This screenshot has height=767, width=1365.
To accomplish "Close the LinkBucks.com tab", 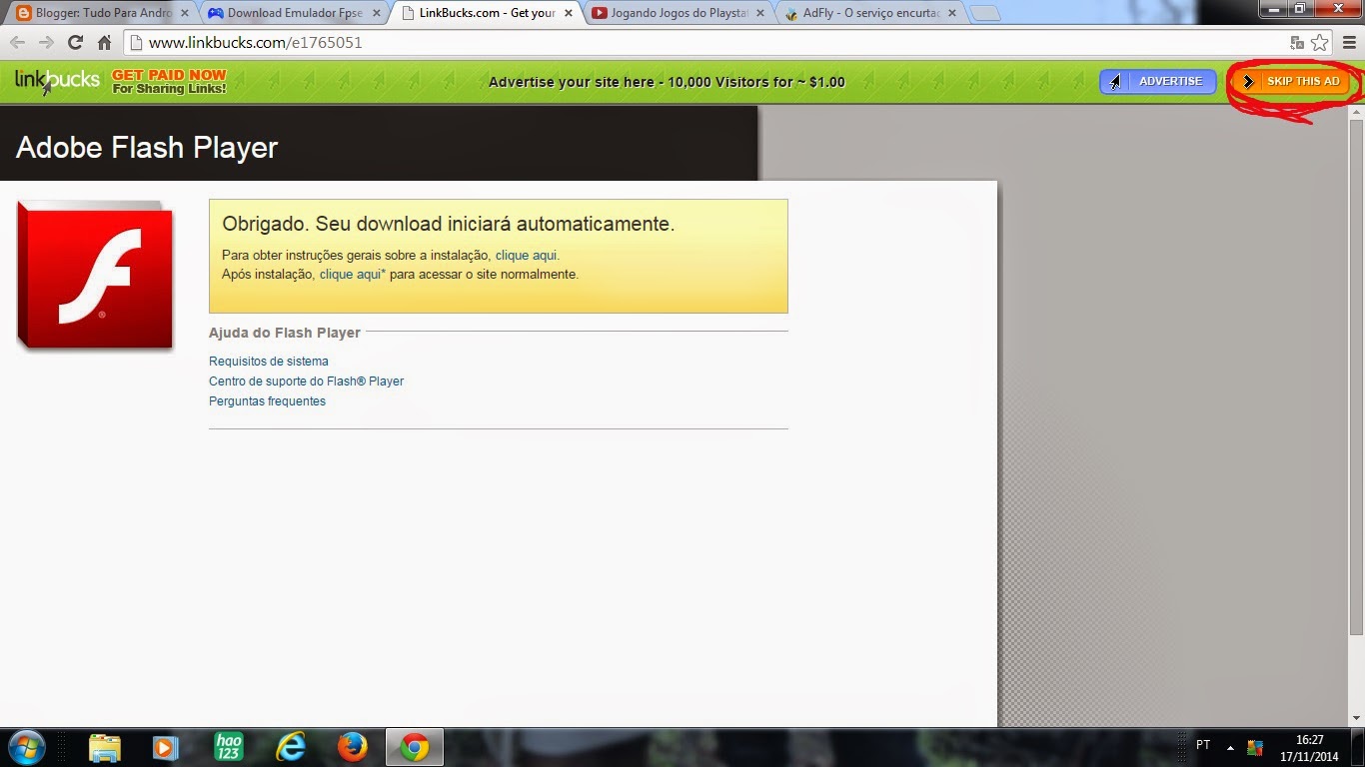I will [x=568, y=13].
